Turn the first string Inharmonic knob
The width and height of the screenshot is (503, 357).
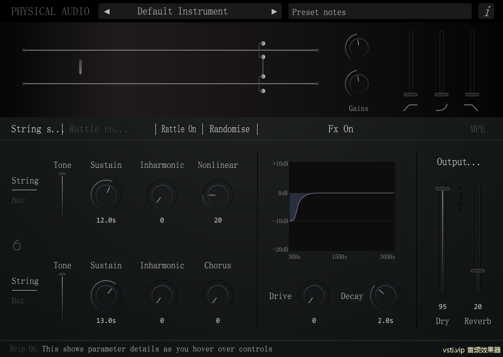click(x=162, y=195)
